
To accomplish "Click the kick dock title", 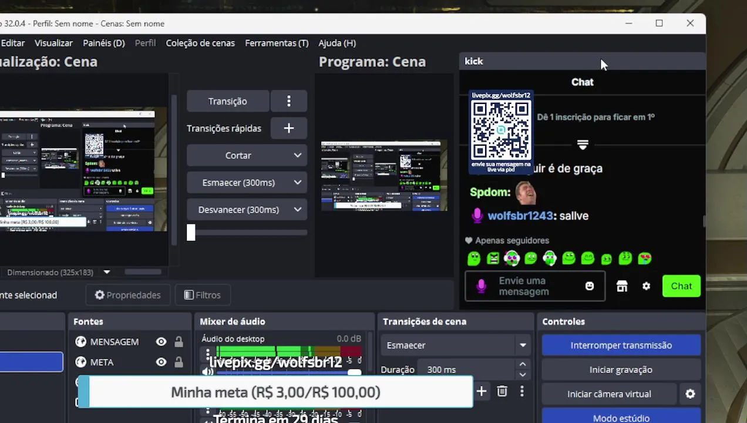I will pyautogui.click(x=474, y=61).
